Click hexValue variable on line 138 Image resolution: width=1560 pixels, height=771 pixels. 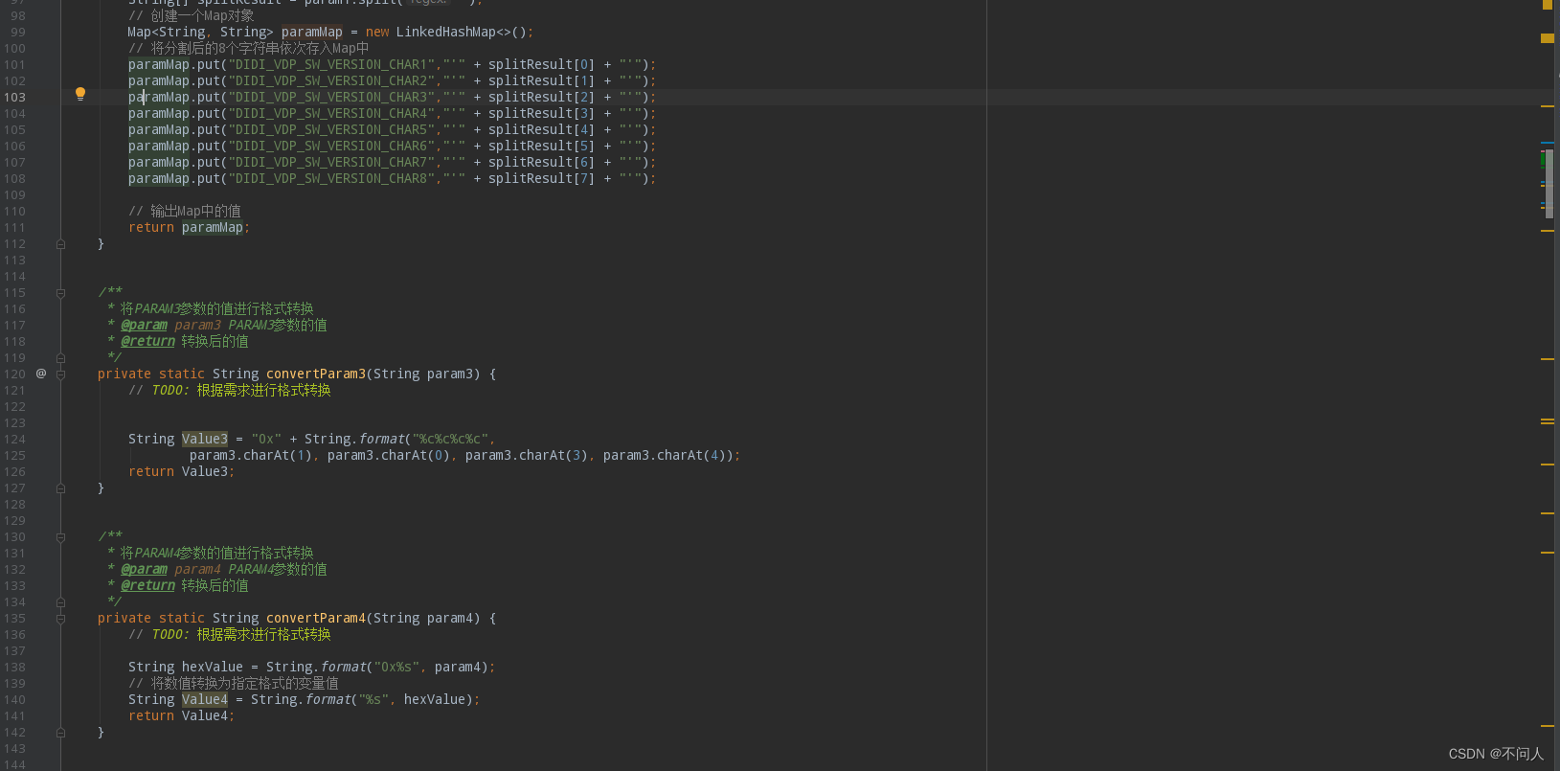coord(213,667)
